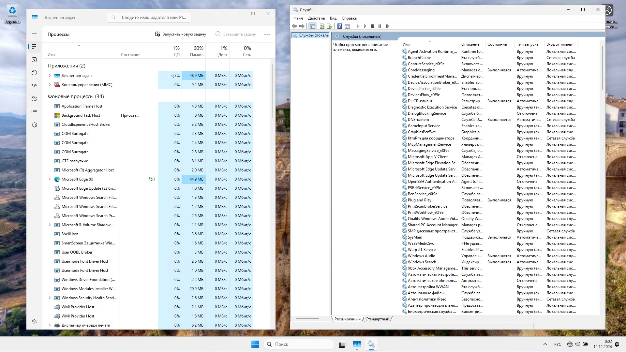Toggle Task Manager hamburger navigation menu

(34, 34)
